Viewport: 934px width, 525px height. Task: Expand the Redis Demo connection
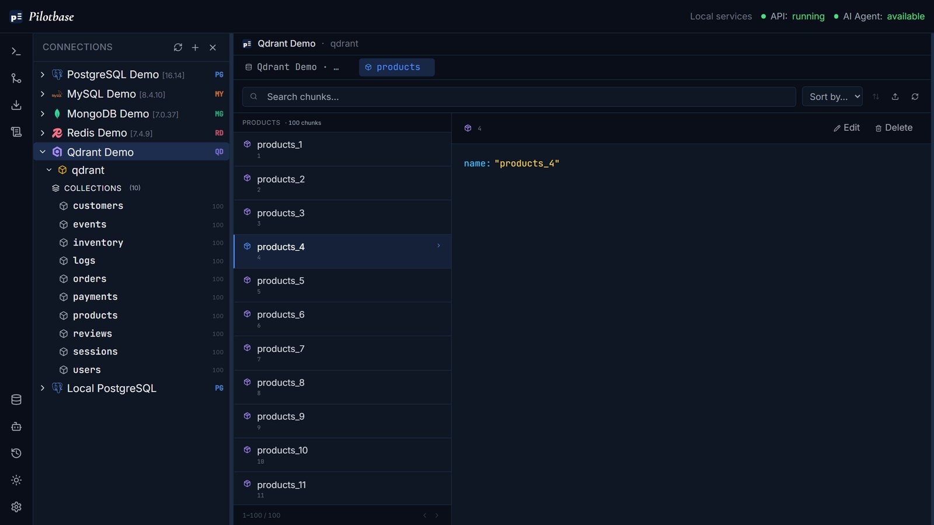click(43, 133)
